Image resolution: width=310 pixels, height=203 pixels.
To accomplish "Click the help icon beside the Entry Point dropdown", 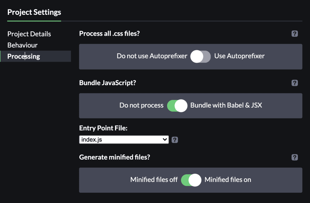I will (175, 139).
